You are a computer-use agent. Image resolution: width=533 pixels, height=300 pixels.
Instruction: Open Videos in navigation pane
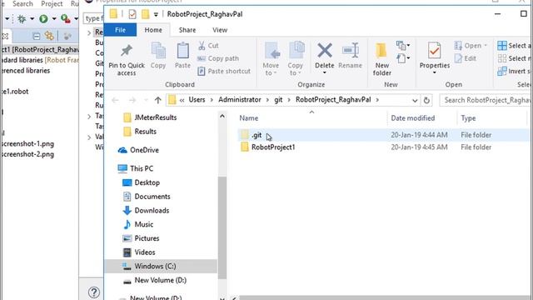(x=139, y=252)
